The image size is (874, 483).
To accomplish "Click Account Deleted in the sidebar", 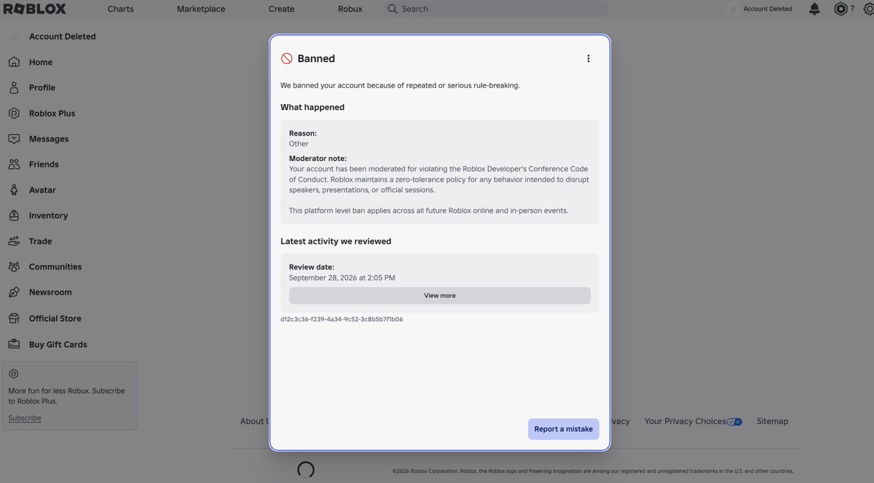I will [x=62, y=36].
